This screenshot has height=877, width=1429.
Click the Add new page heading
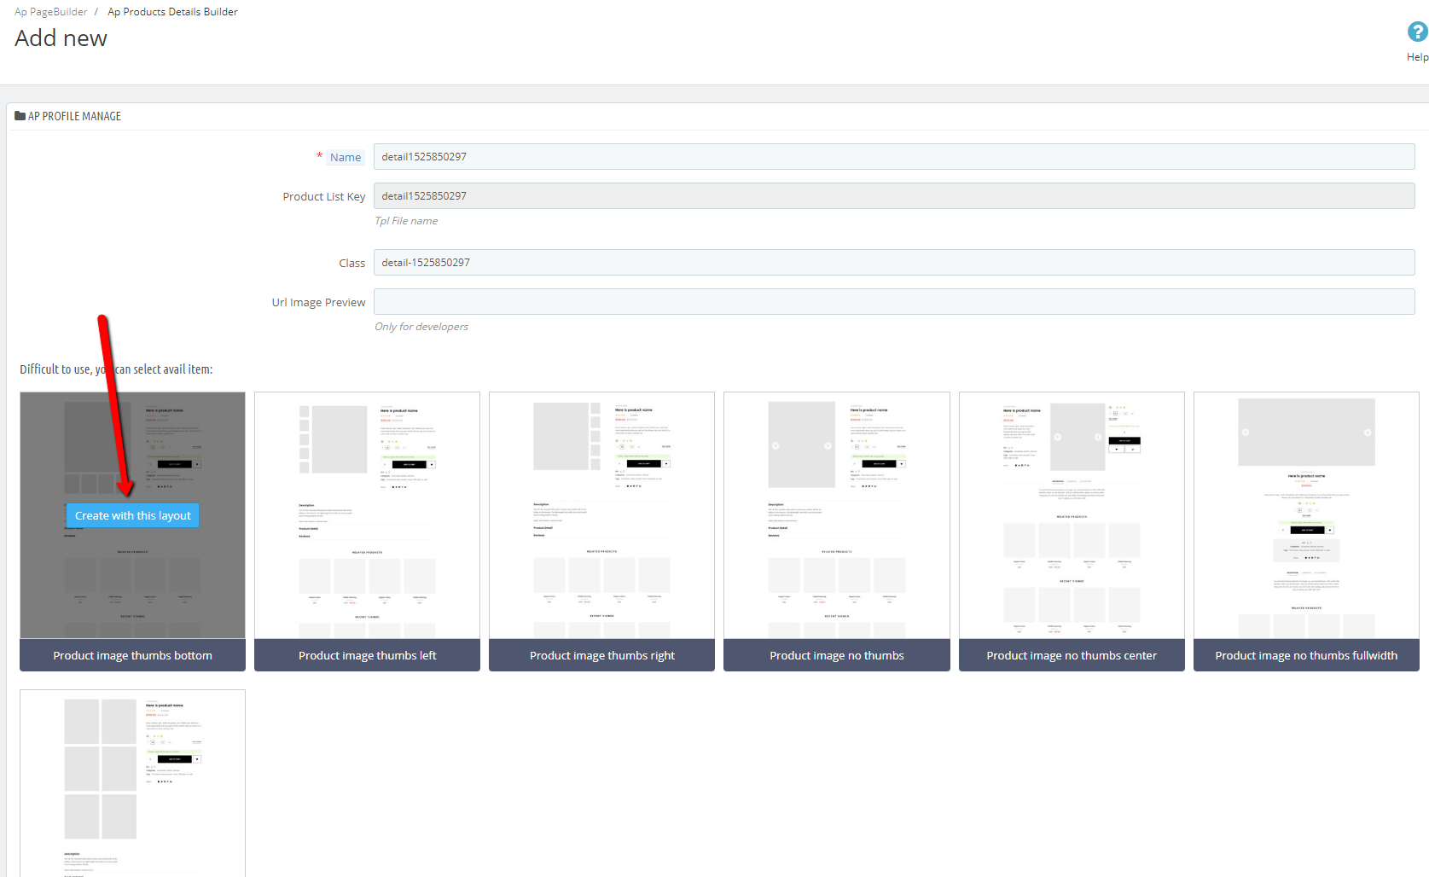click(x=61, y=38)
